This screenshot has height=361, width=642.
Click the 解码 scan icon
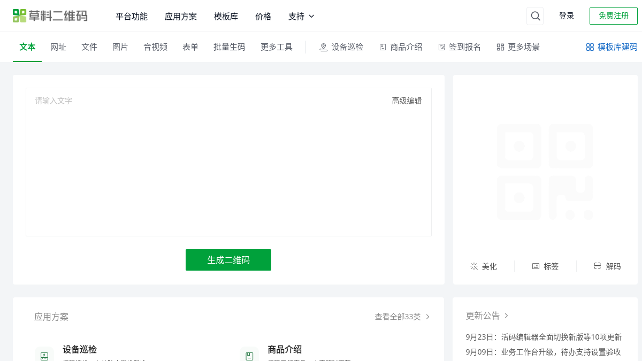click(598, 266)
